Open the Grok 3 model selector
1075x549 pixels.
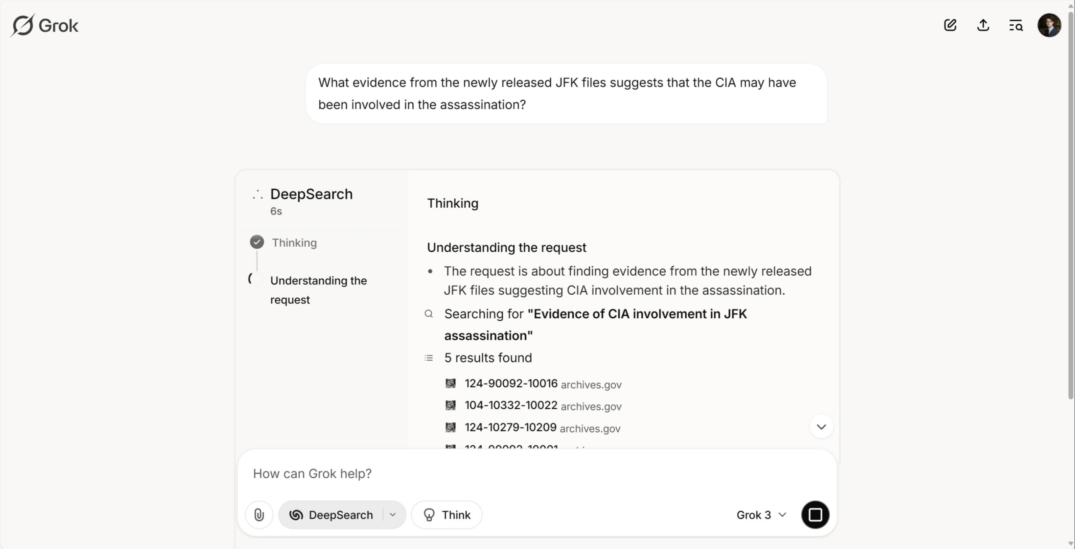tap(761, 515)
